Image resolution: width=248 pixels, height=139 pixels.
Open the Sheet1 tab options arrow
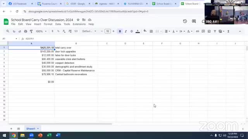(x=38, y=129)
